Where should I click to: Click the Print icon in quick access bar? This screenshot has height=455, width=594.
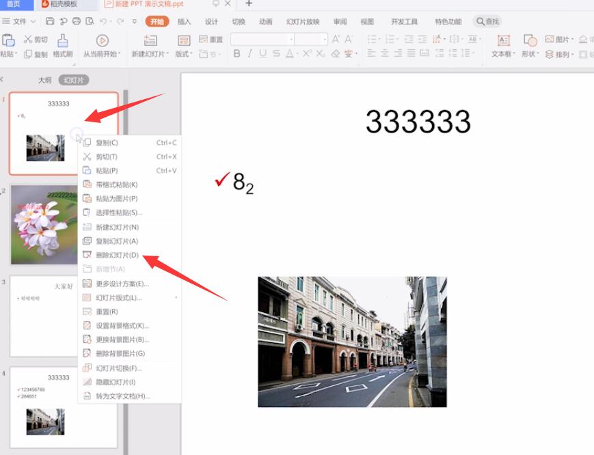point(77,21)
